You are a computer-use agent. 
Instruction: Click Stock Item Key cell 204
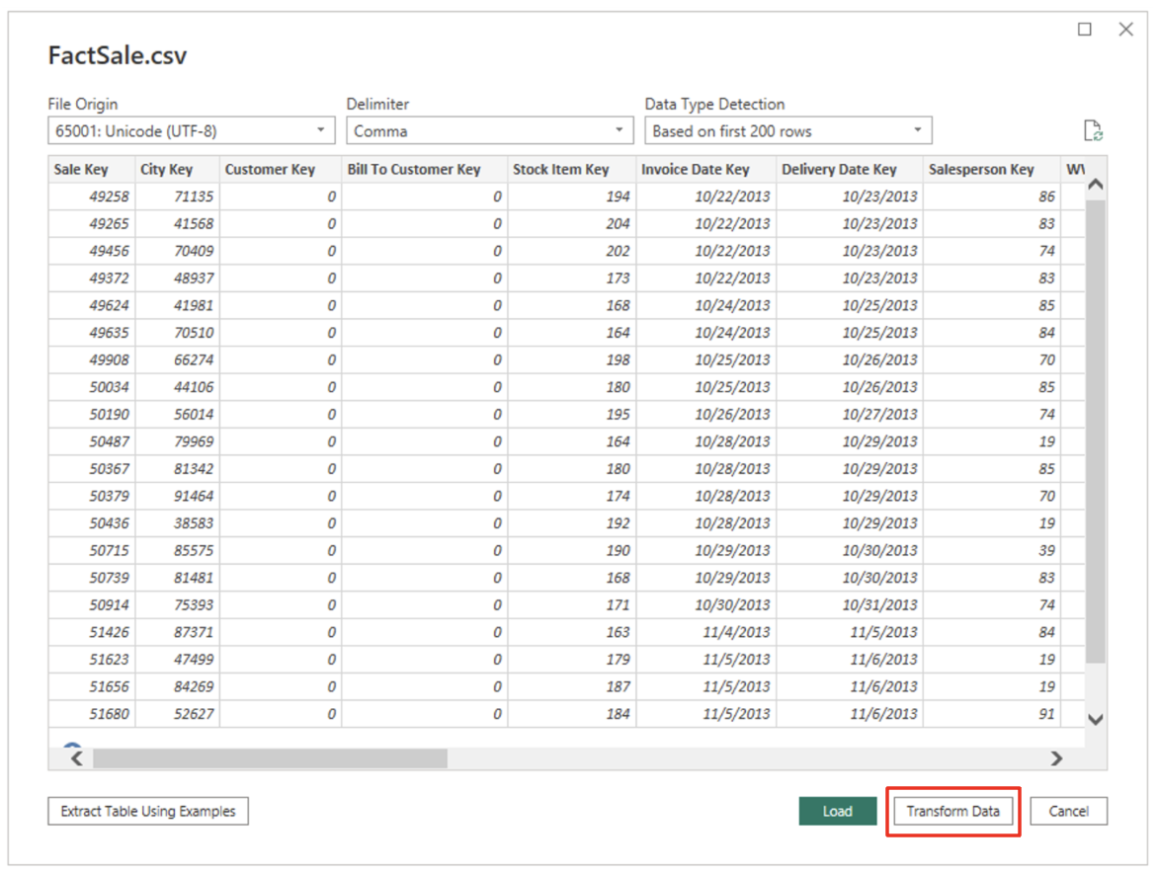(x=572, y=223)
